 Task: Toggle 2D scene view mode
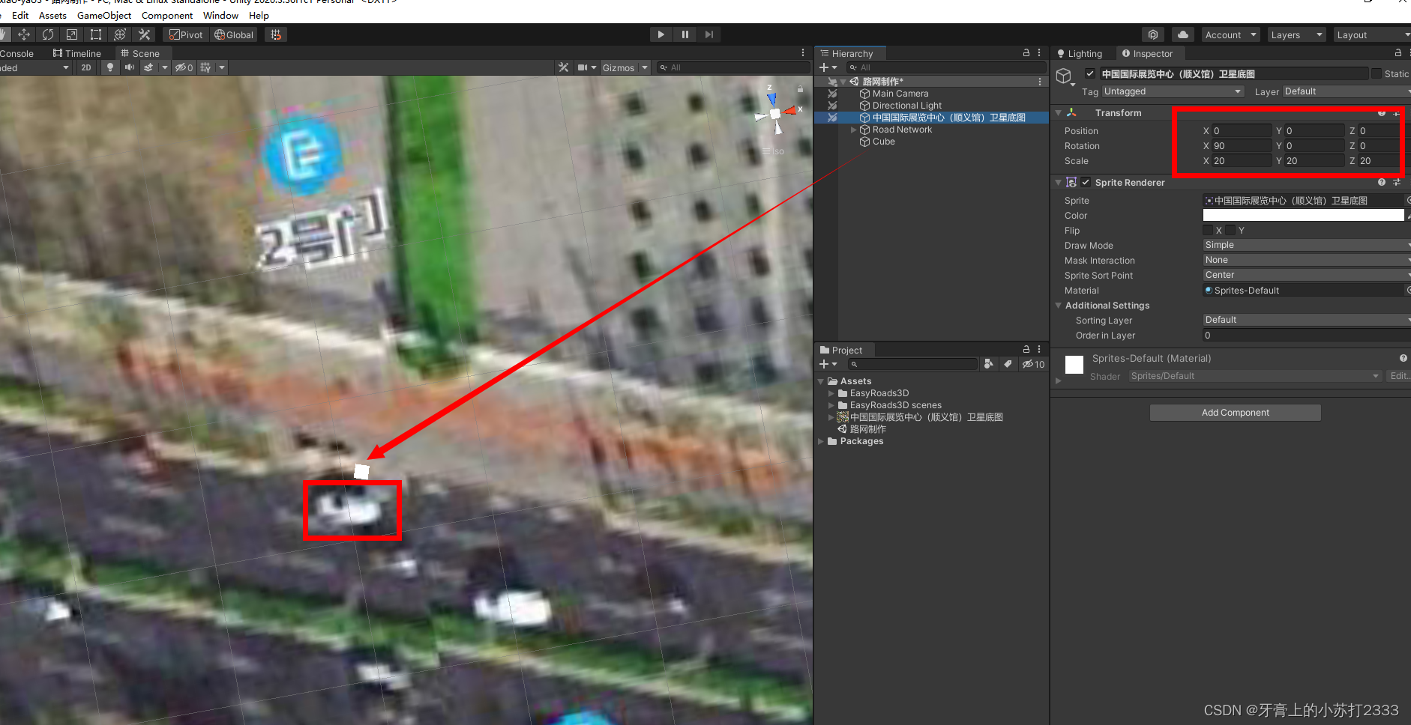coord(86,67)
